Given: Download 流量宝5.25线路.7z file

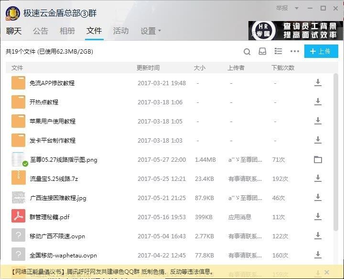Looking at the screenshot, I should [x=318, y=179].
